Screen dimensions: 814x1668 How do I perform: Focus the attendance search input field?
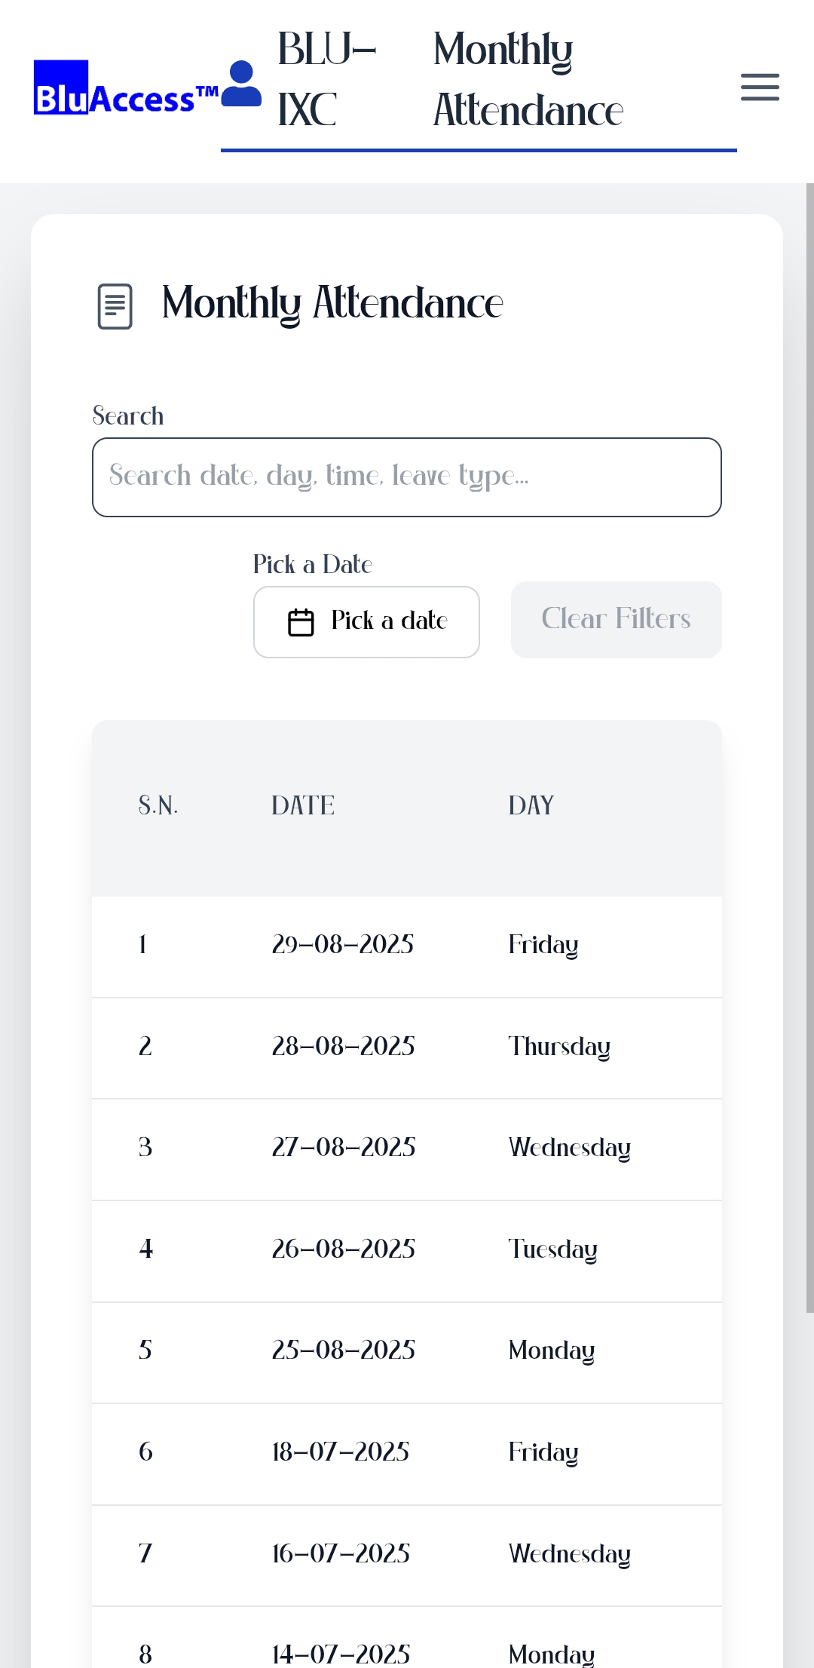click(407, 477)
